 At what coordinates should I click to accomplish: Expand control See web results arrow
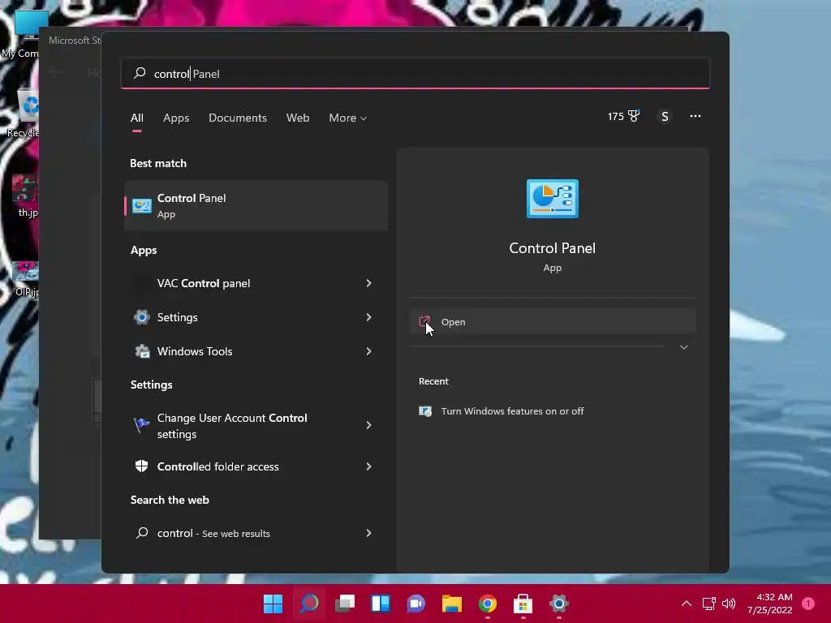point(369,534)
